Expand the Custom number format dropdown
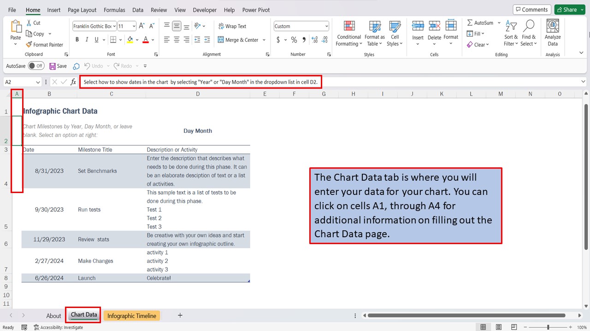 326,26
